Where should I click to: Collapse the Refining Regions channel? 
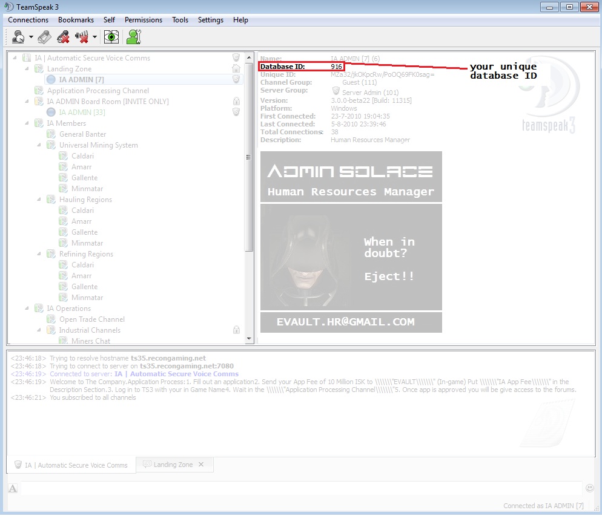(x=39, y=254)
